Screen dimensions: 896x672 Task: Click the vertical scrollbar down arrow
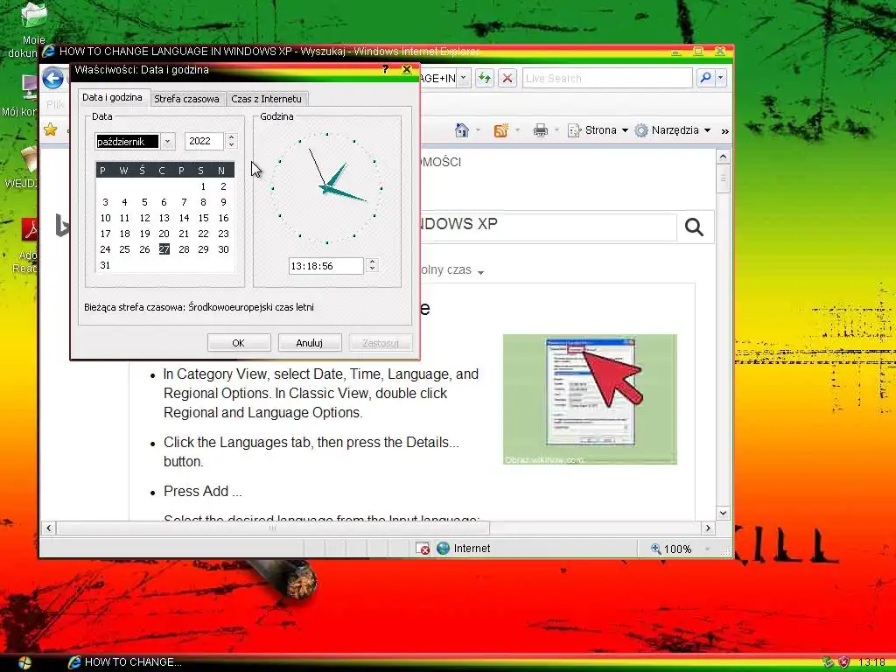(x=724, y=513)
